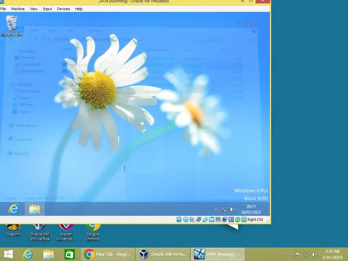Switch to New Tab Google Chrome window
The height and width of the screenshot is (261, 348).
[x=108, y=254]
